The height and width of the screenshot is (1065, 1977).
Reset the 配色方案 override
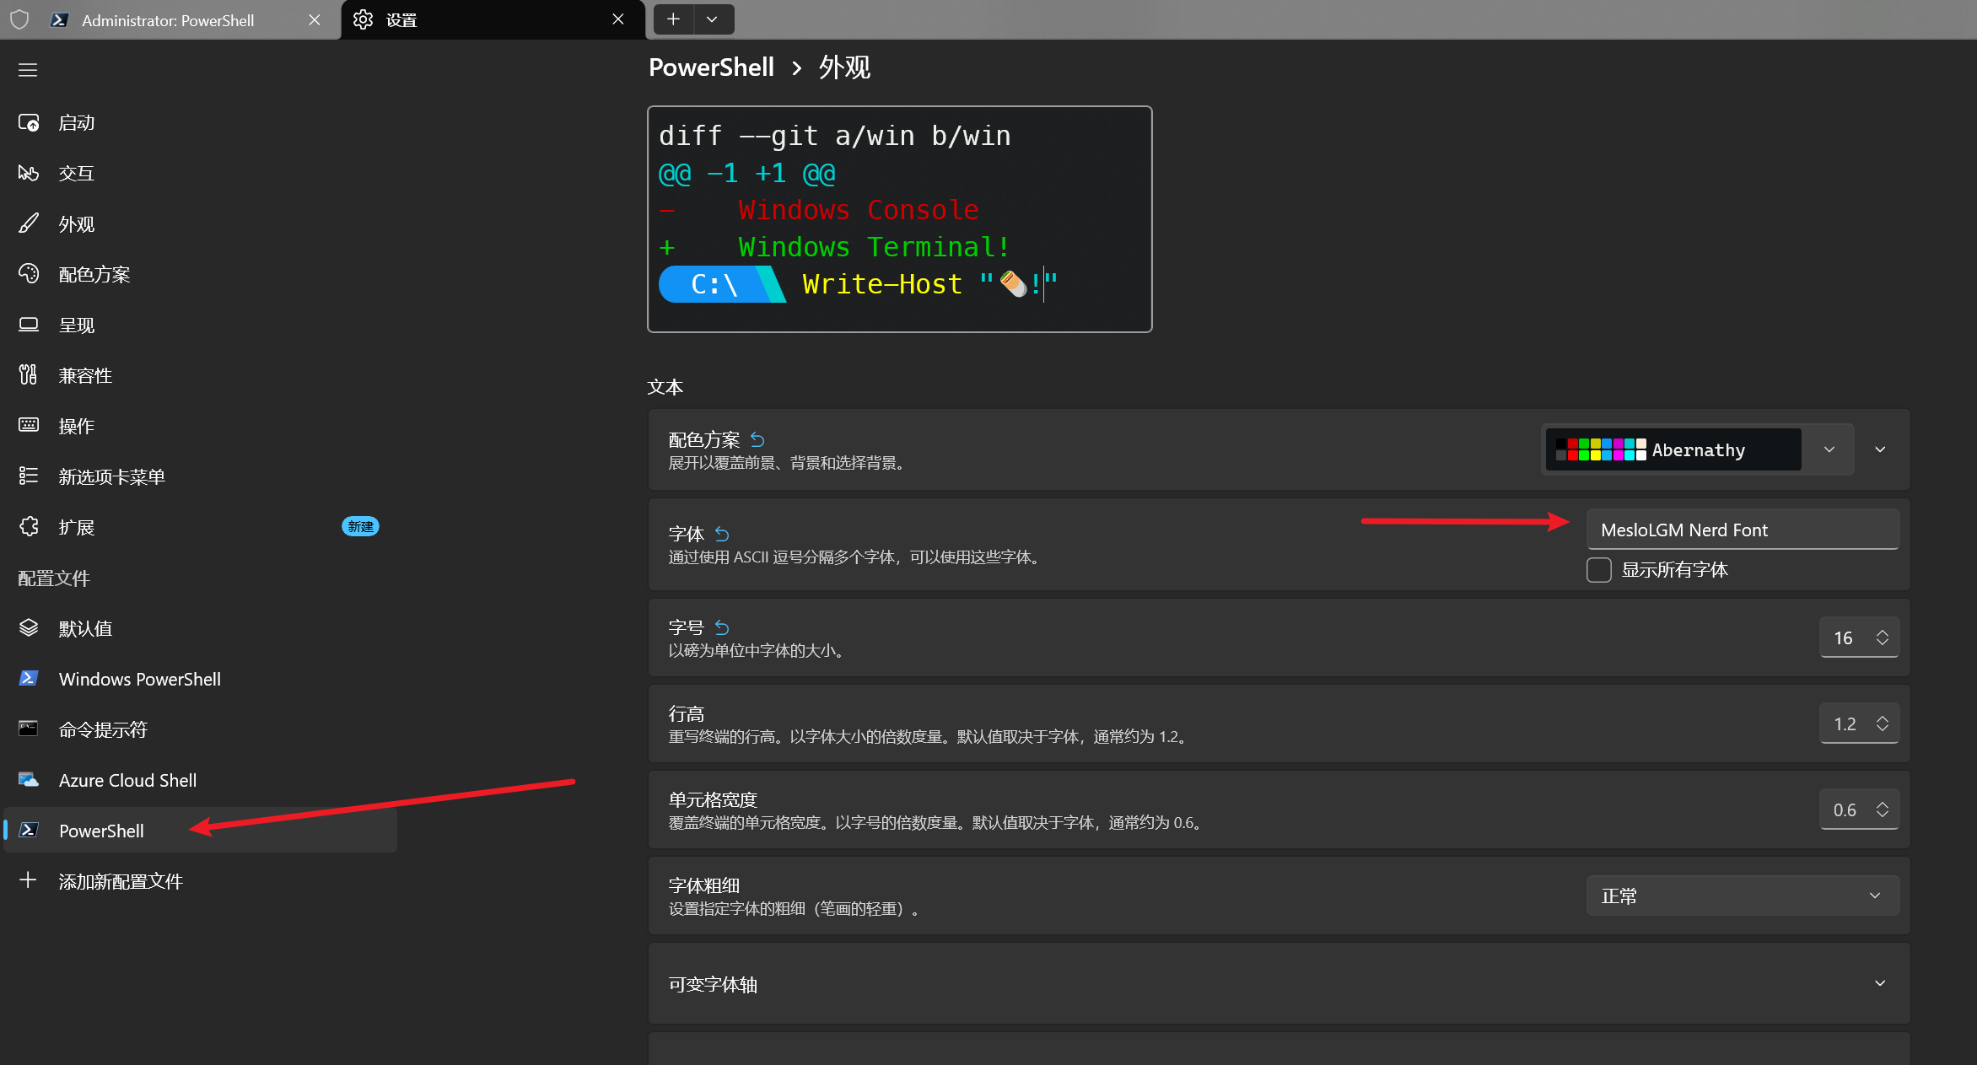point(757,440)
